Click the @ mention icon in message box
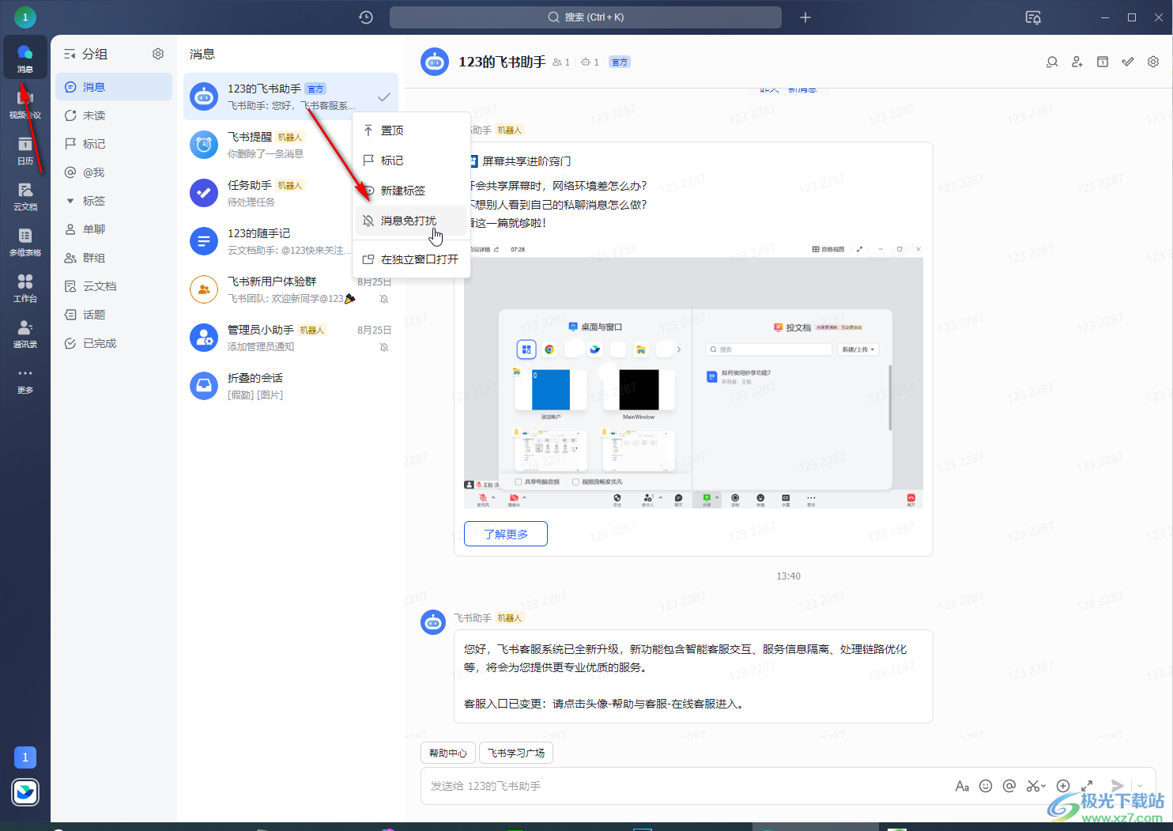The width and height of the screenshot is (1173, 831). 1009,786
